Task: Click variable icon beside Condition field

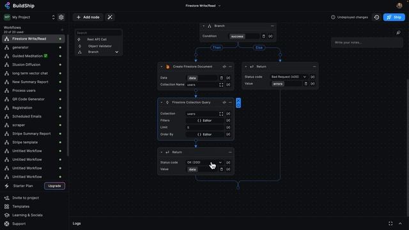Action: [270, 36]
